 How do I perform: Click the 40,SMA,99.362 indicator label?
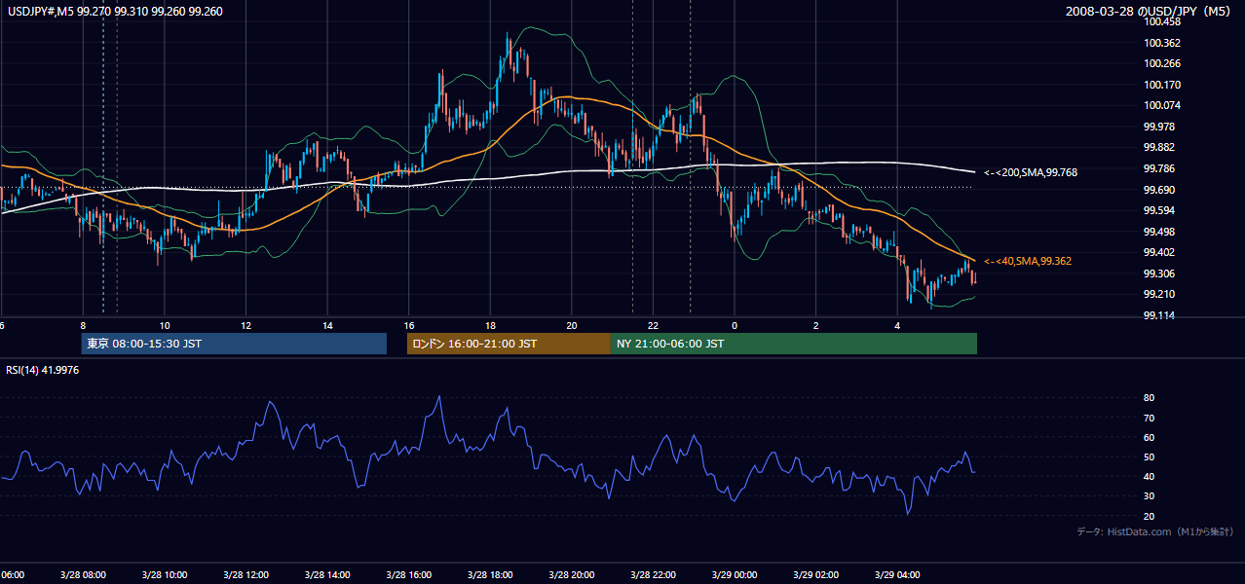click(x=1028, y=261)
